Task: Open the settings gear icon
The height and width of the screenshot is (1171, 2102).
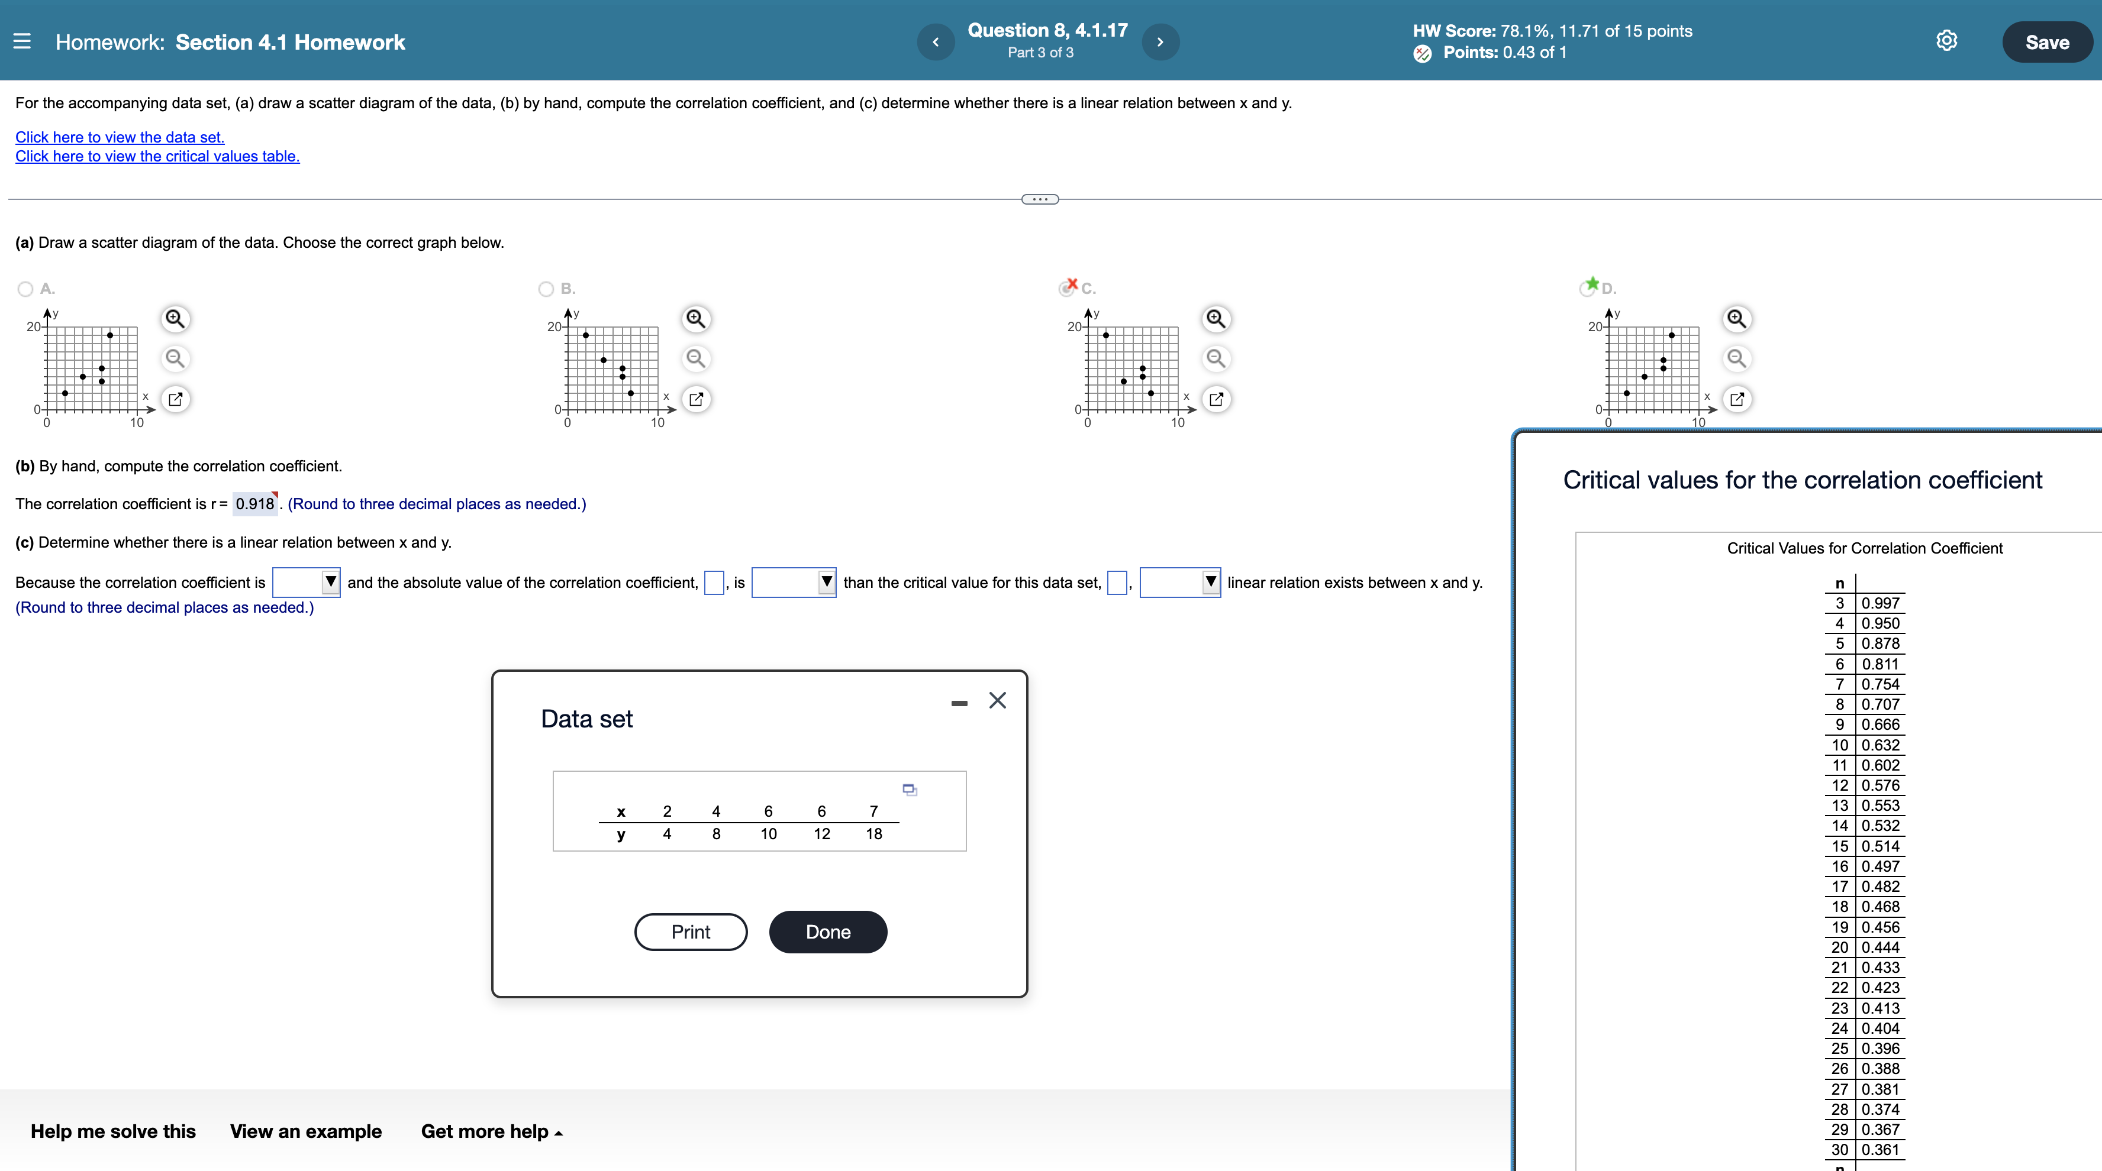Action: (x=1946, y=41)
